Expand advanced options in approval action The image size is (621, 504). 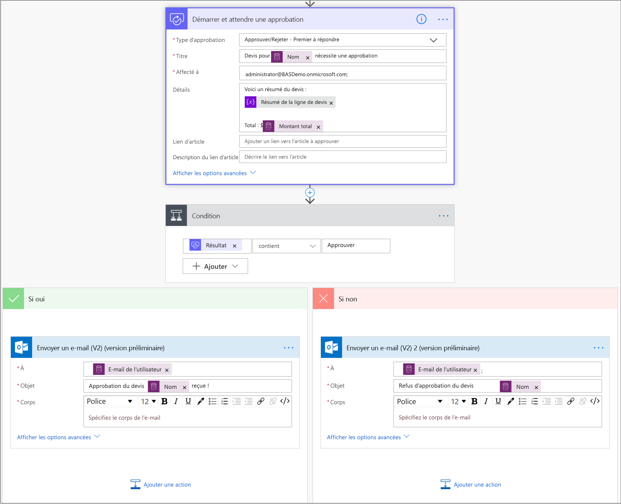[x=214, y=173]
